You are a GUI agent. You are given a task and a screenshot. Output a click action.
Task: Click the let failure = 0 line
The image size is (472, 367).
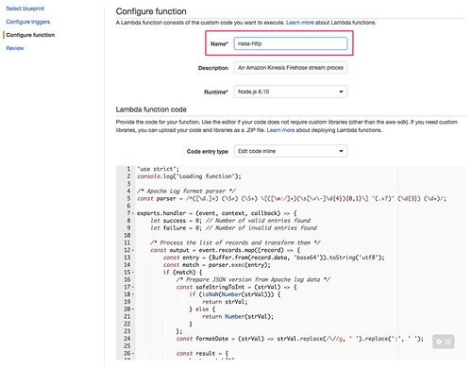(x=234, y=228)
